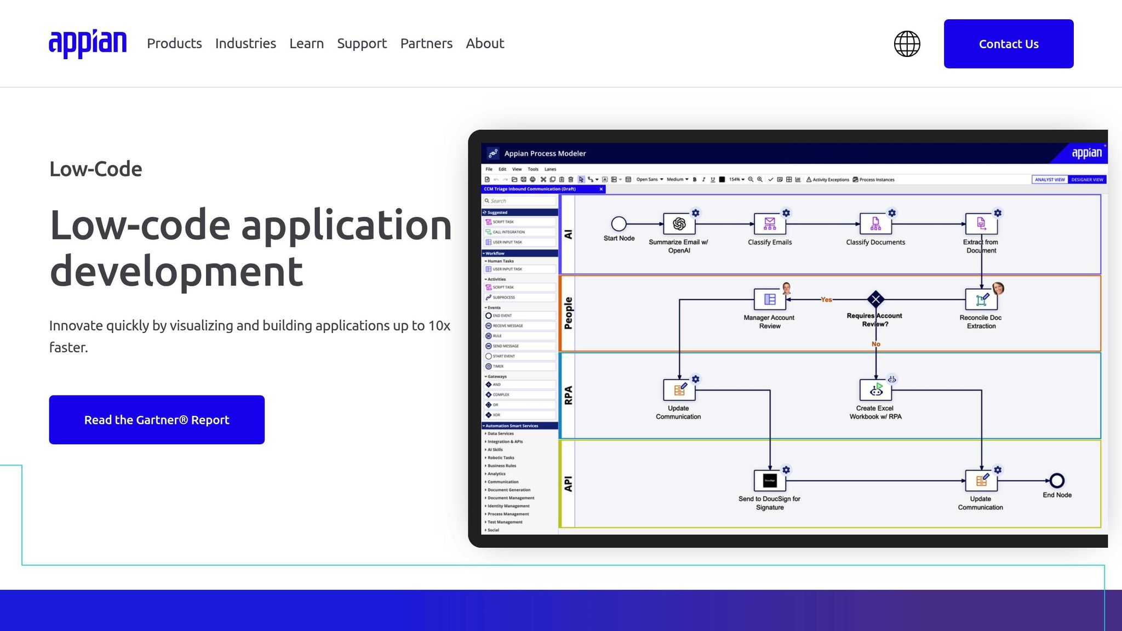The height and width of the screenshot is (631, 1122).
Task: Click the Classify Emails node icon
Action: 770,223
